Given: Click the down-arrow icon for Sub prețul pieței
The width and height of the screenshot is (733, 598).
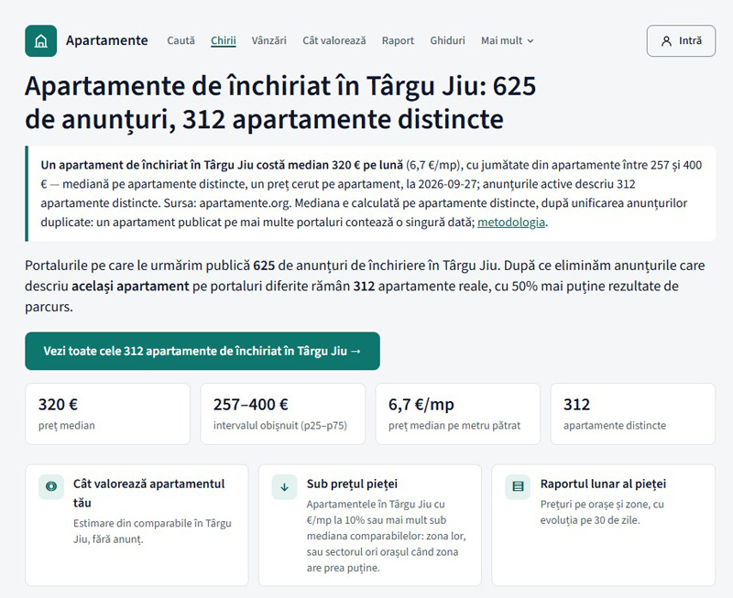Looking at the screenshot, I should point(284,487).
